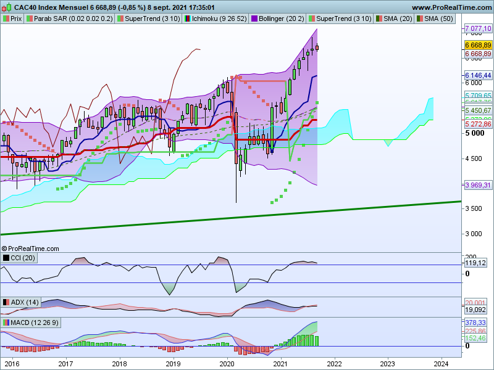Click the SuperTrend legend between Bollinger and SMA (20)
Screen dimensions: 494x370
coord(340,18)
